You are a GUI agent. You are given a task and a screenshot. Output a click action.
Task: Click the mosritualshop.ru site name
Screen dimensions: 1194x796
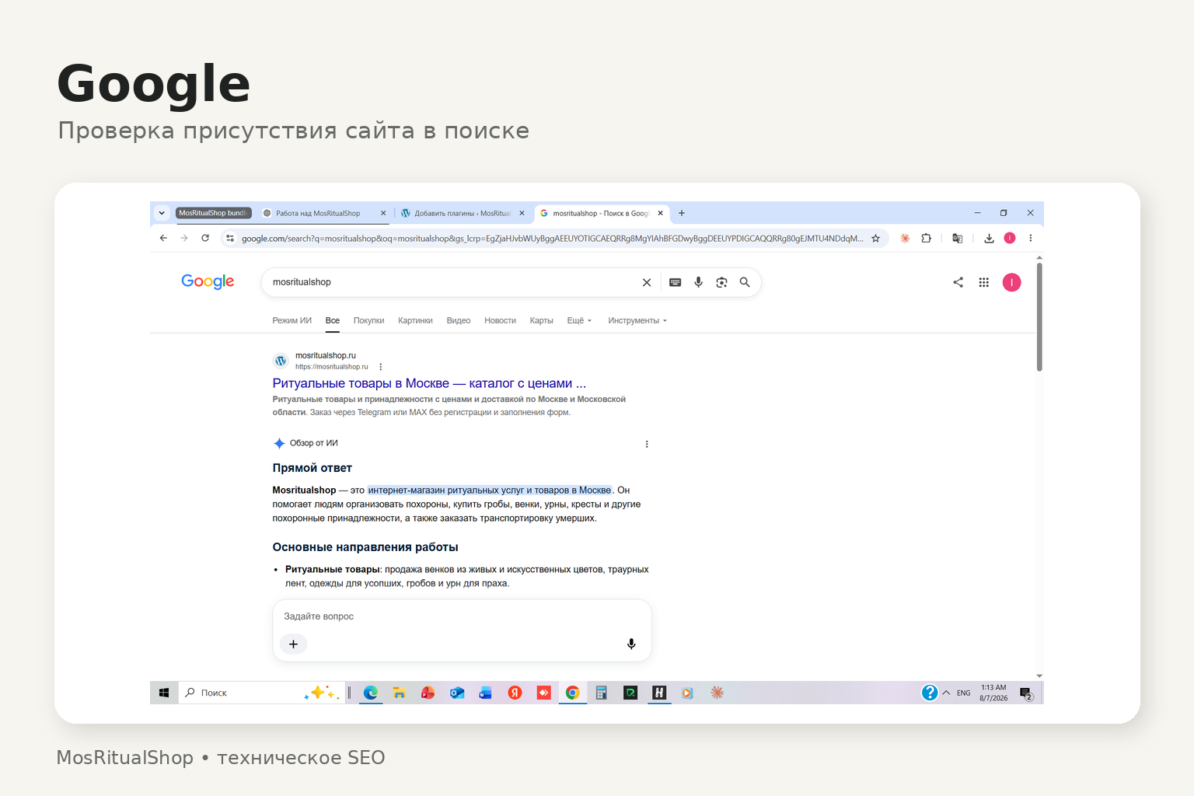pos(326,355)
